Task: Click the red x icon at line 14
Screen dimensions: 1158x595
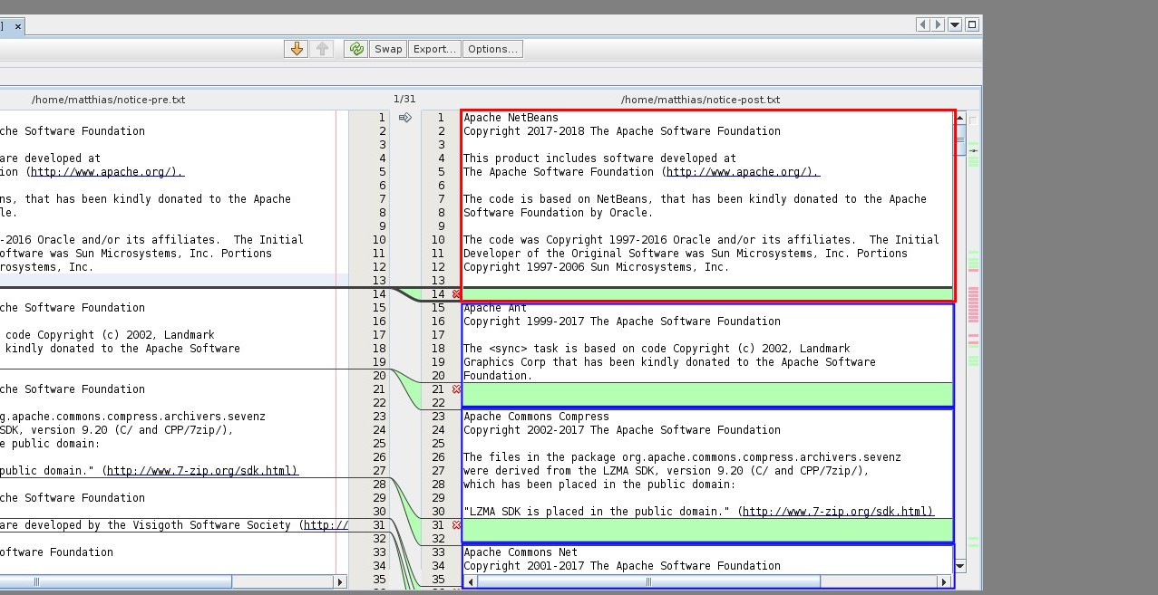Action: (456, 294)
